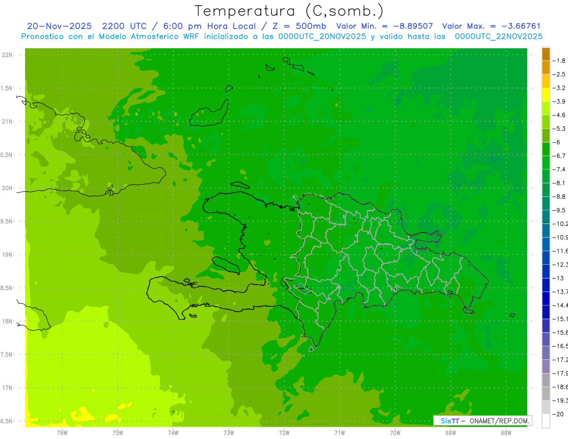Click the '71W' longitude label
The height and width of the screenshot is (439, 568).
[339, 433]
